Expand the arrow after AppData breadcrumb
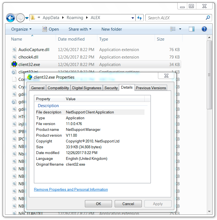The image size is (217, 220). pyautogui.click(x=63, y=18)
